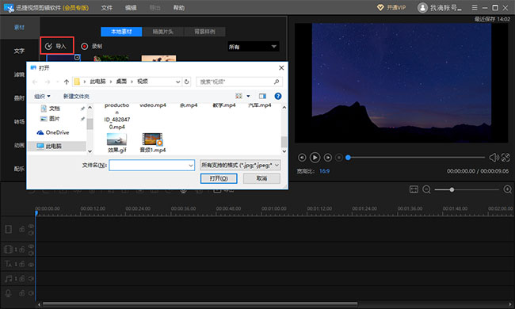Click the 开通VIP diamond icon
Viewport: 515px width, 309px height.
(380, 8)
